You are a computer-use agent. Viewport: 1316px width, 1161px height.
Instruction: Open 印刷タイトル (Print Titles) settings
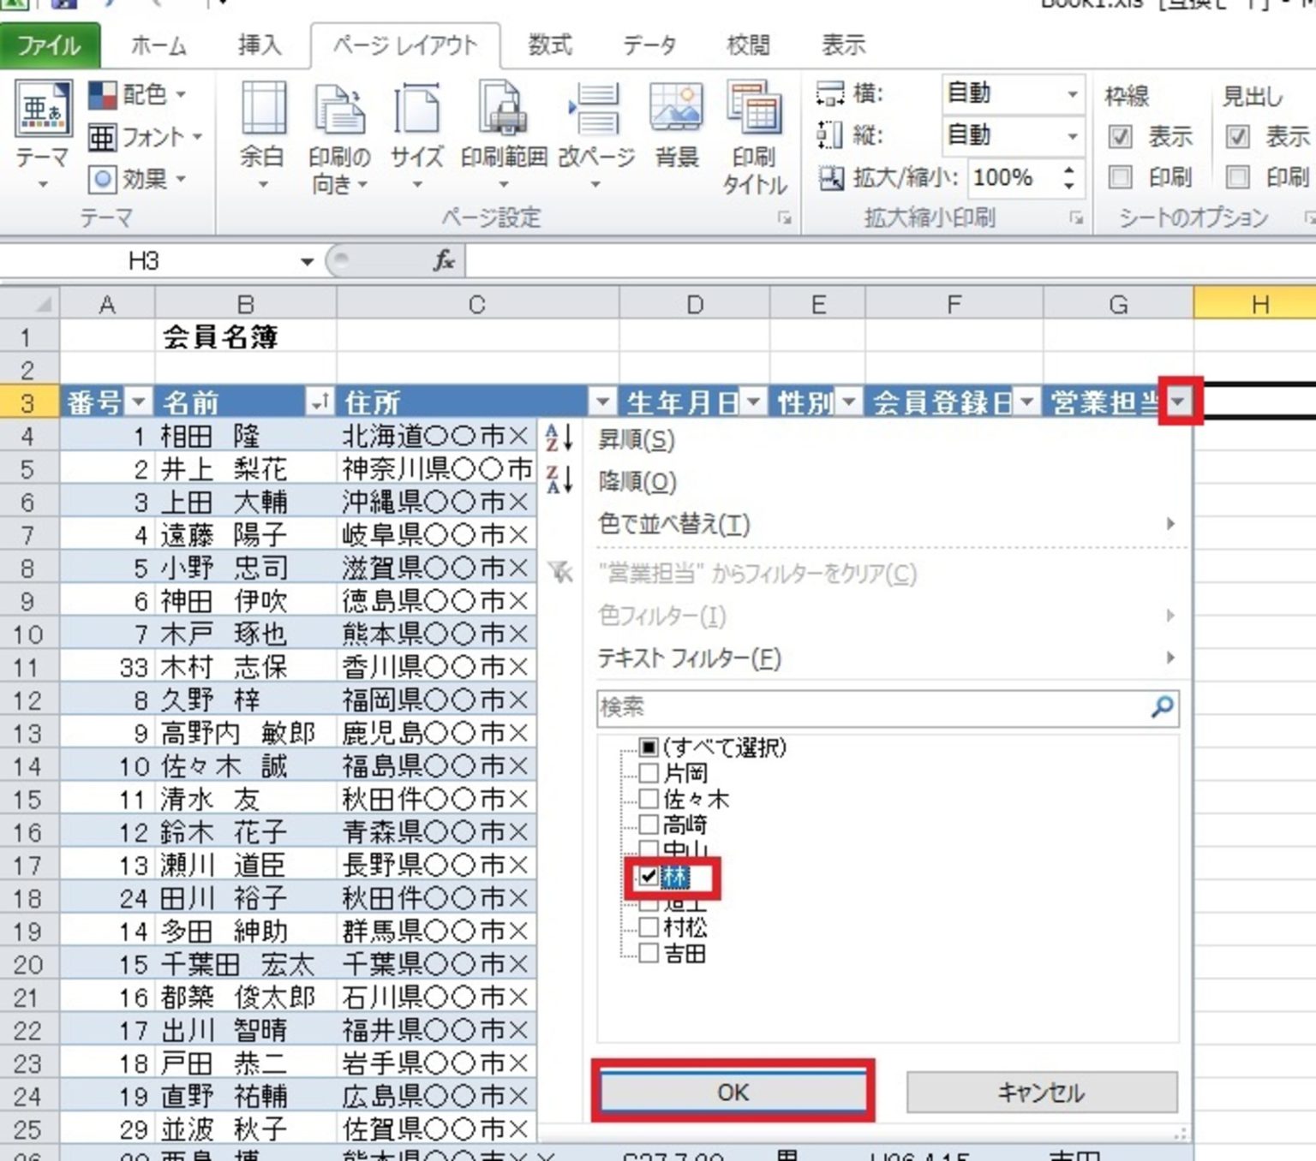click(753, 137)
